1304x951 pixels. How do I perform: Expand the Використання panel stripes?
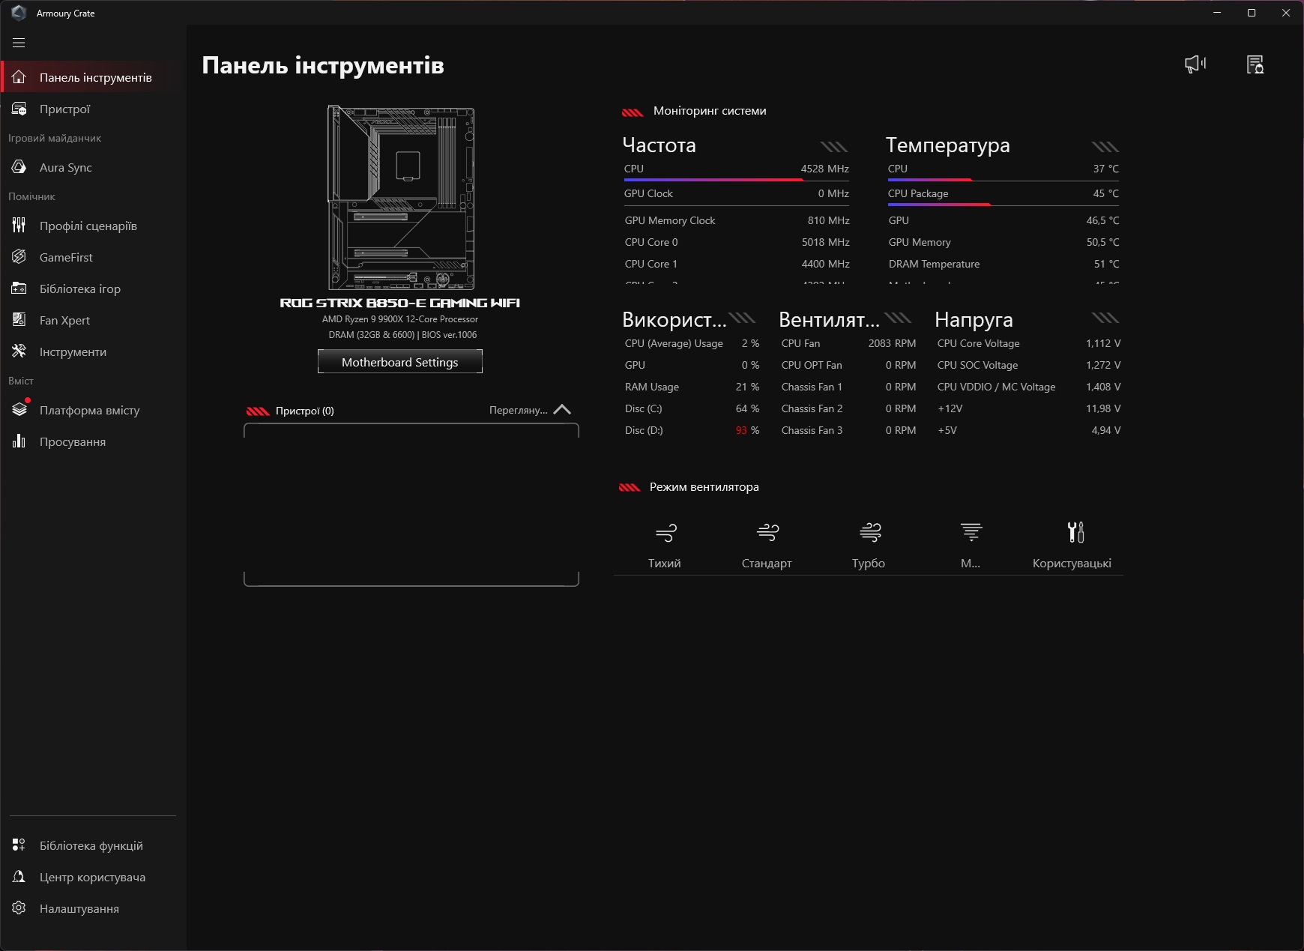[743, 317]
